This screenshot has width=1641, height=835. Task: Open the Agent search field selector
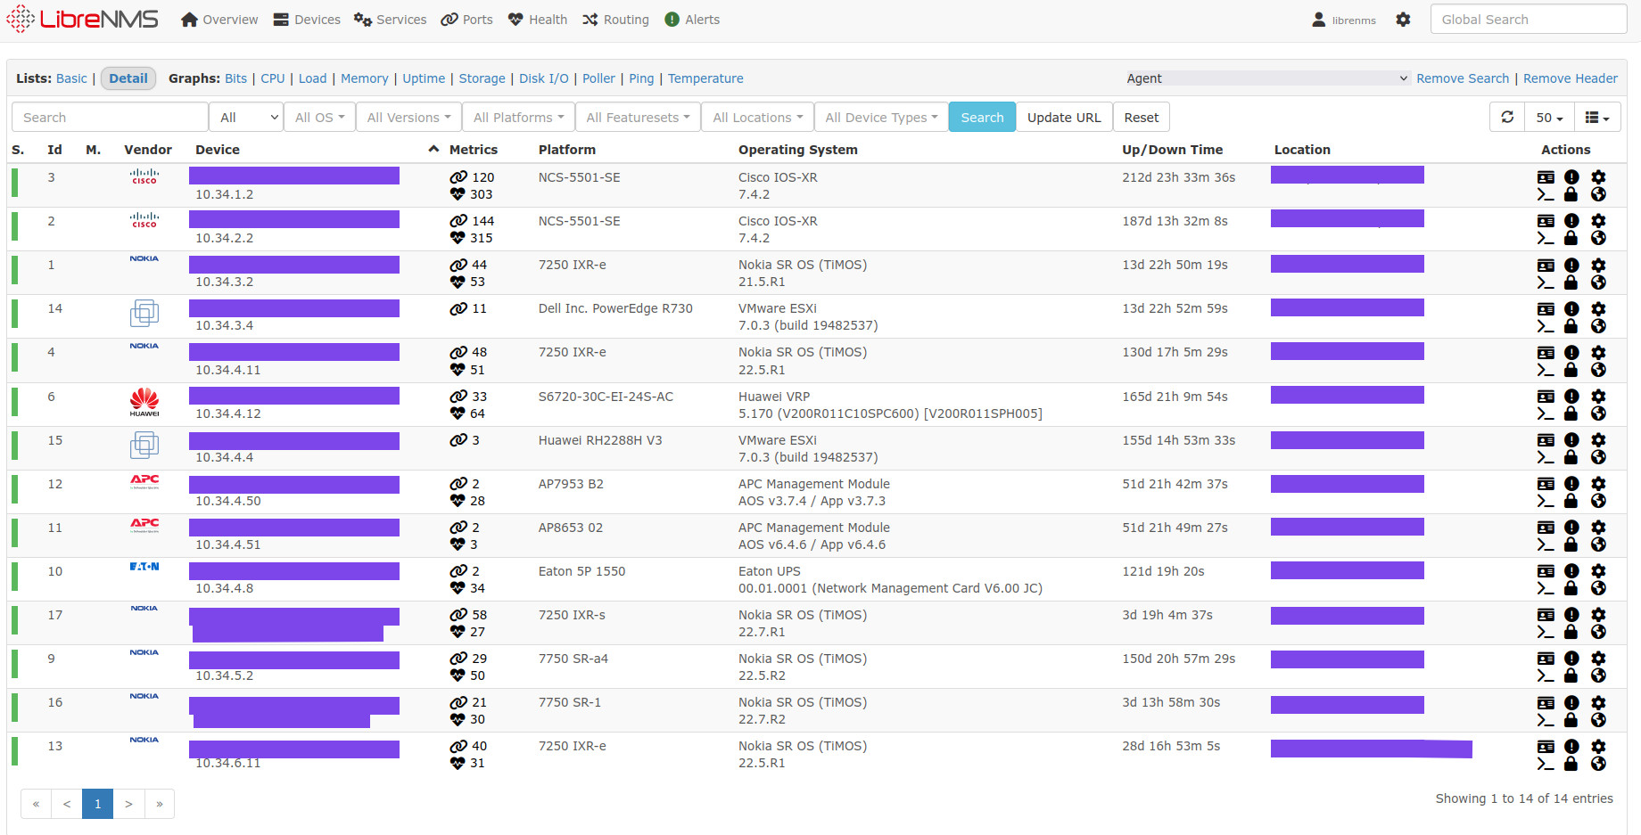pos(1266,78)
